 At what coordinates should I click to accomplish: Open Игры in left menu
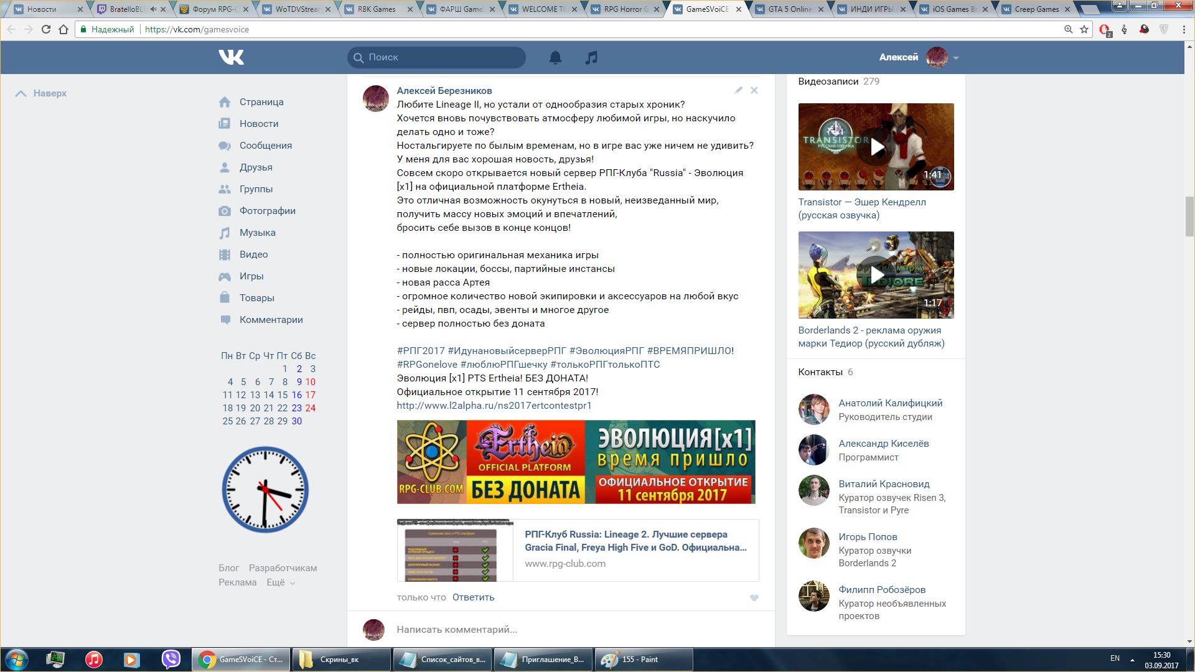[251, 276]
